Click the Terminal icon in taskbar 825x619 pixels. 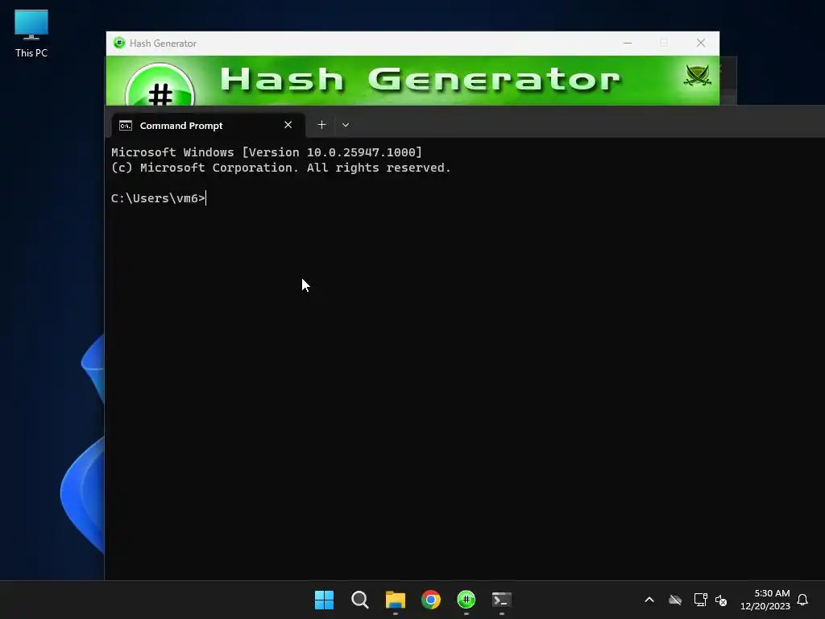502,600
